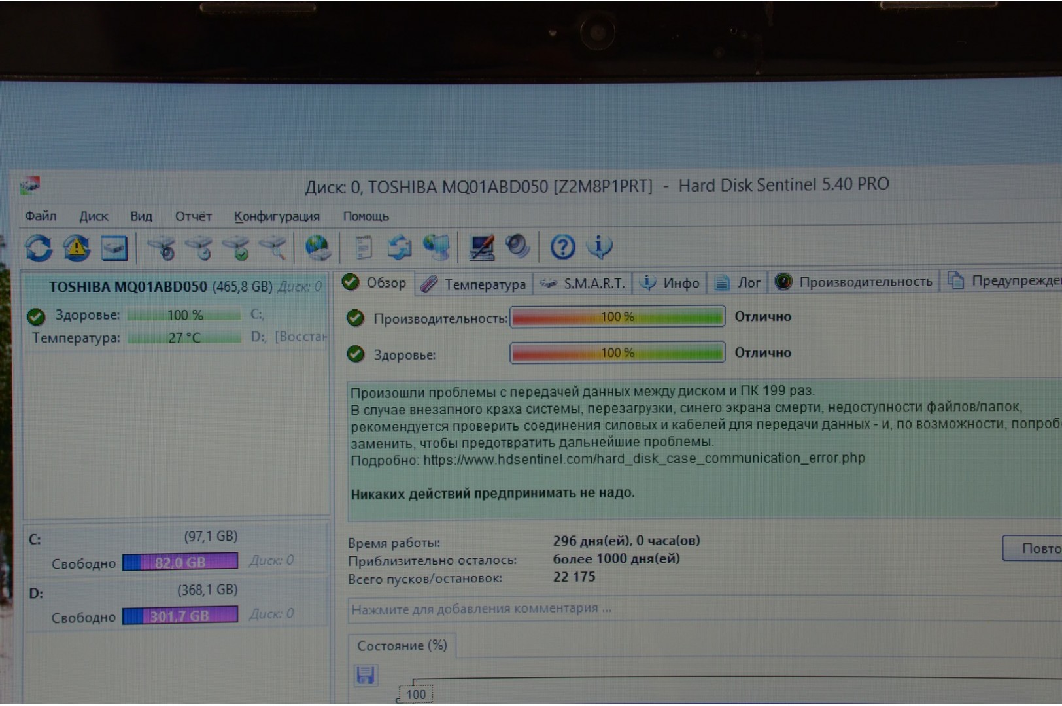Switch to the S.M.A.R.T. tab

coord(583,284)
